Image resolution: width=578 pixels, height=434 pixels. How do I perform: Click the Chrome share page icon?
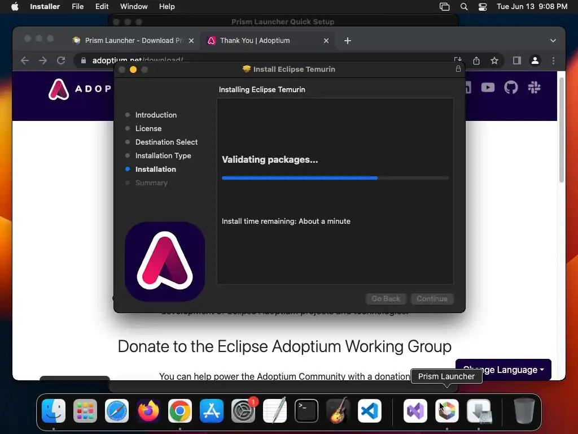476,60
